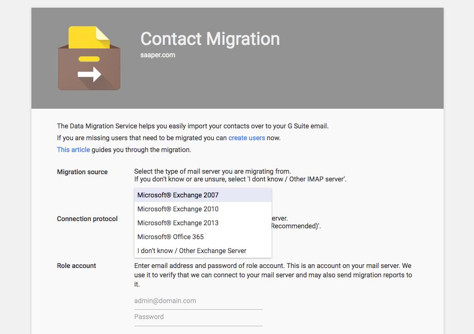Click the Role account label
Viewport: 474px width, 334px height.
click(76, 265)
